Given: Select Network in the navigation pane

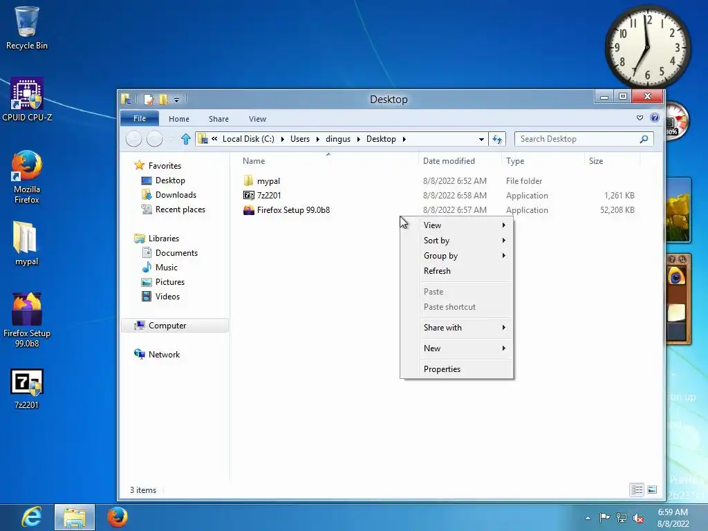Looking at the screenshot, I should pyautogui.click(x=164, y=355).
